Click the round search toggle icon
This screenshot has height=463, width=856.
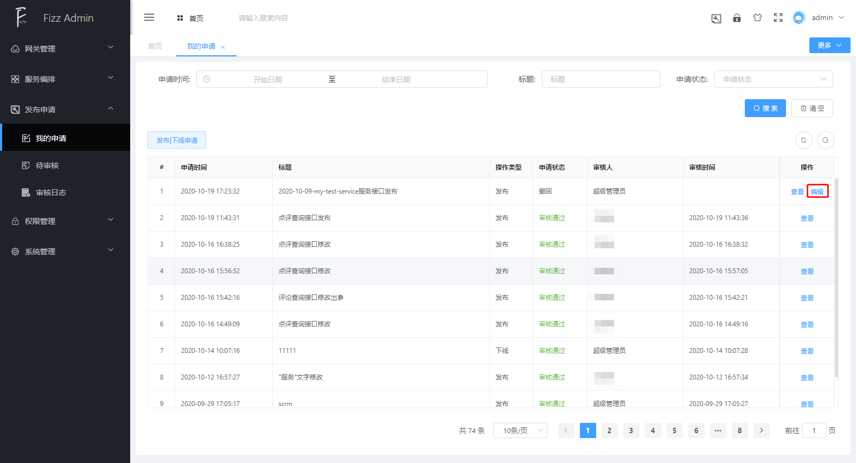pos(826,140)
